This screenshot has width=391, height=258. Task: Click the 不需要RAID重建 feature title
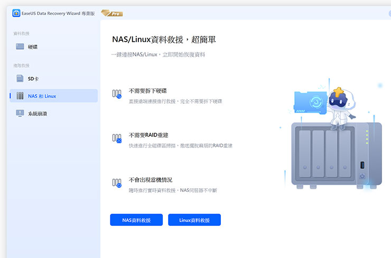point(148,135)
